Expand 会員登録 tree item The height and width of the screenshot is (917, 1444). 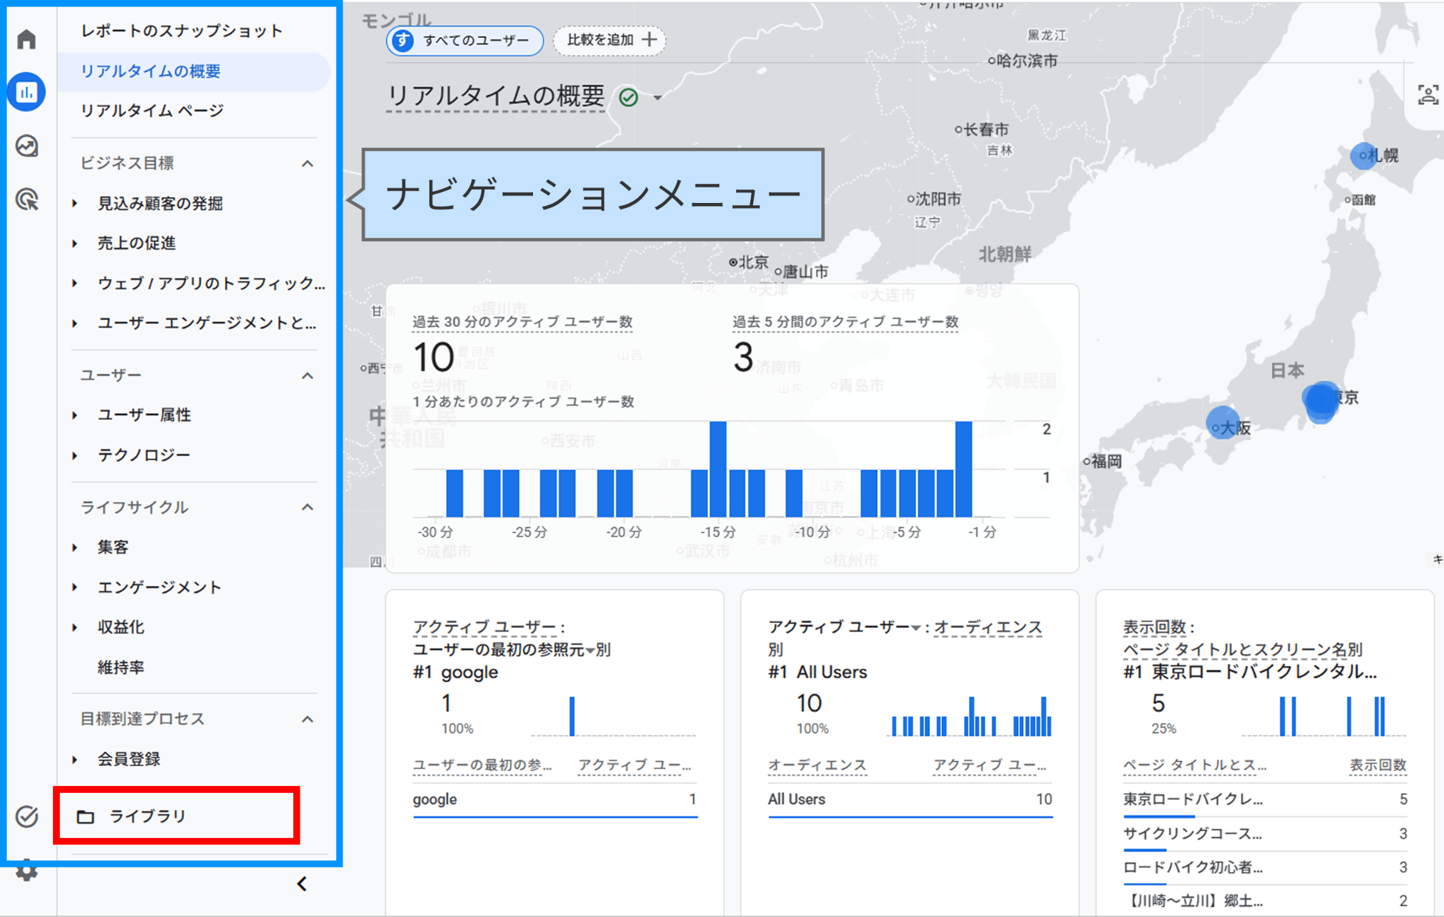point(75,759)
